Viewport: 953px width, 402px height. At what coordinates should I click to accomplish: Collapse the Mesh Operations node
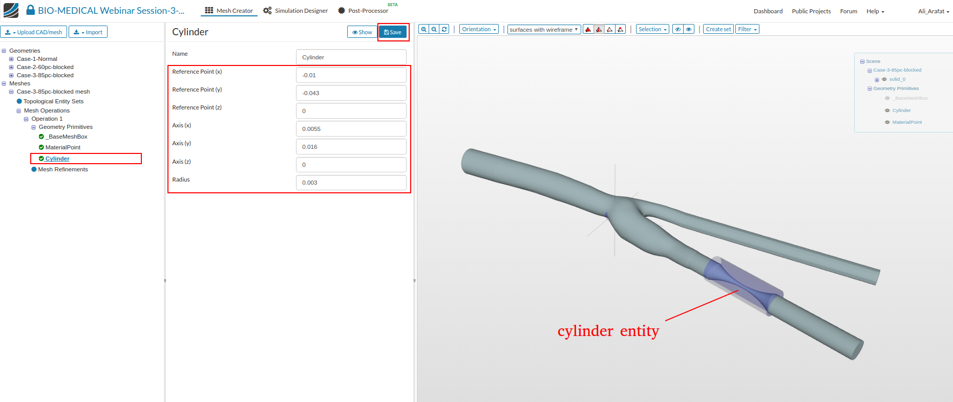pyautogui.click(x=19, y=110)
